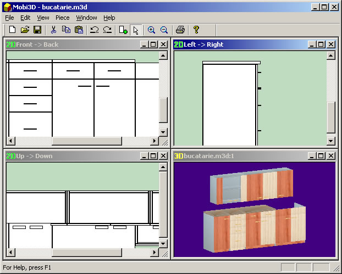The width and height of the screenshot is (342, 274).
Task: Activate the Front -> Back view title bar
Action: (87, 44)
